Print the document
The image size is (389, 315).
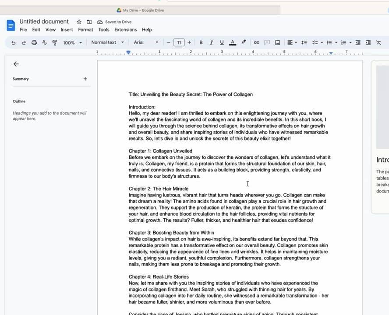(34, 42)
